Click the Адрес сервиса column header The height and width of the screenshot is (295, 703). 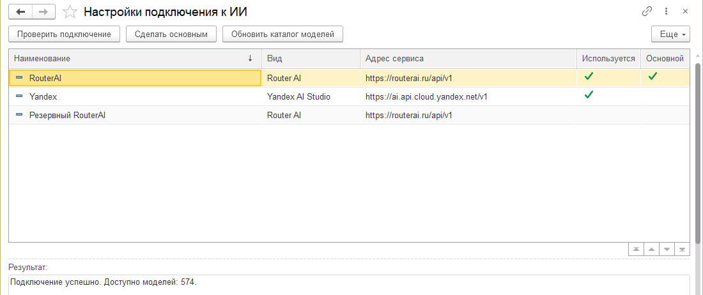[x=468, y=59]
